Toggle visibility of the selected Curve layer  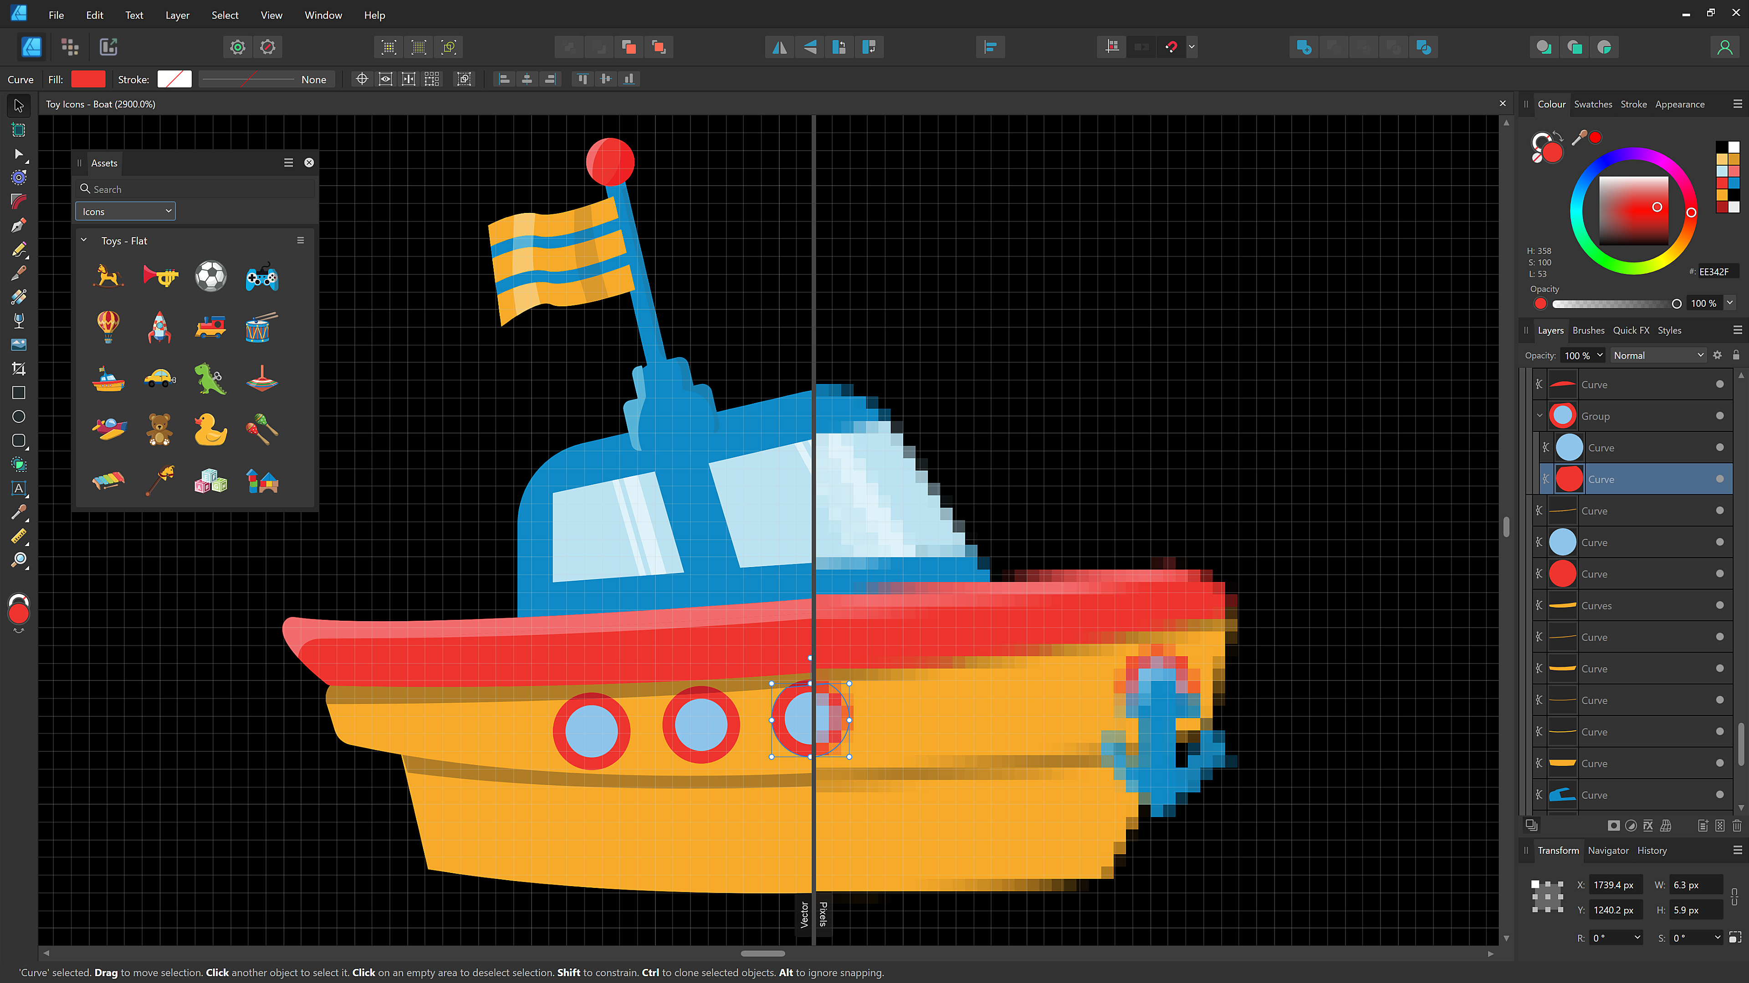[x=1720, y=479]
